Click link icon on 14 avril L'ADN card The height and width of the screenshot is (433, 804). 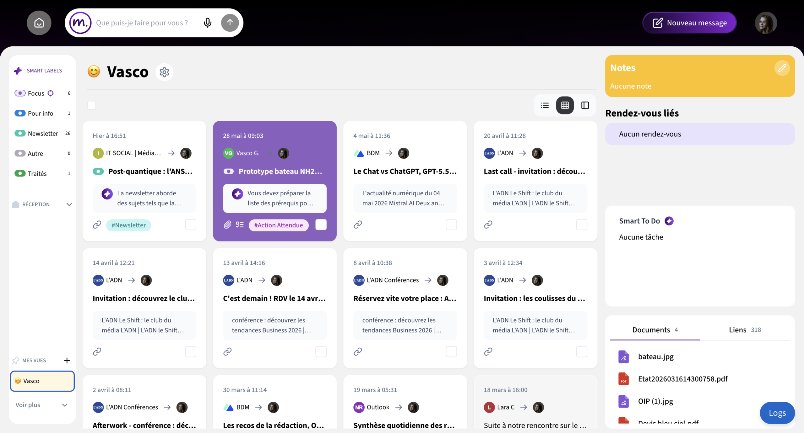[97, 351]
